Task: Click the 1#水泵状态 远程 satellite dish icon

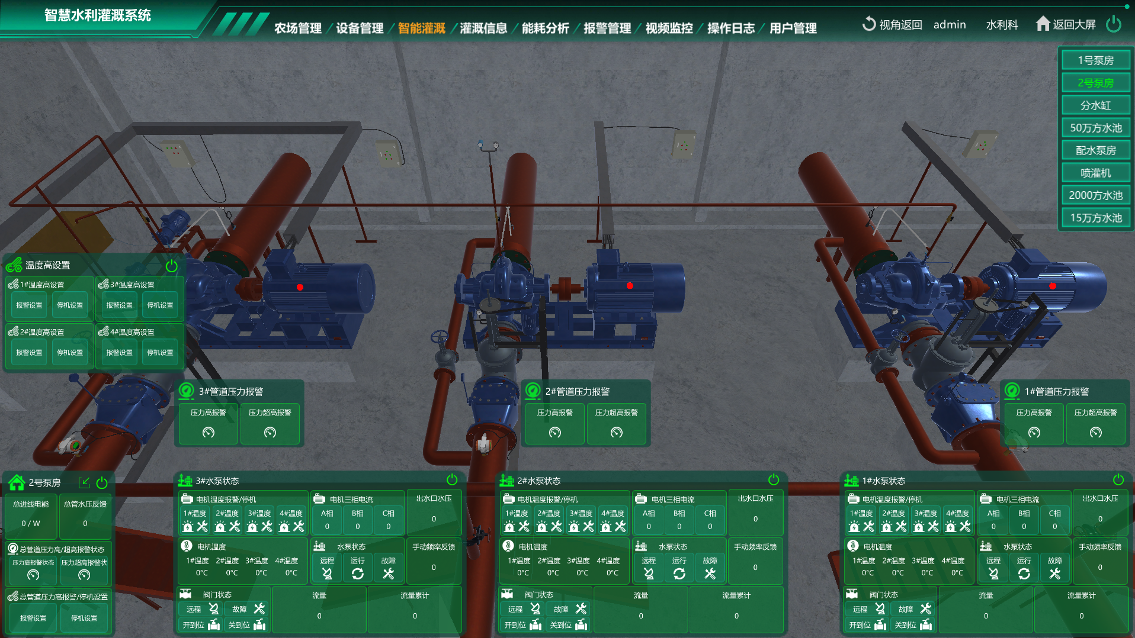Action: (x=993, y=573)
